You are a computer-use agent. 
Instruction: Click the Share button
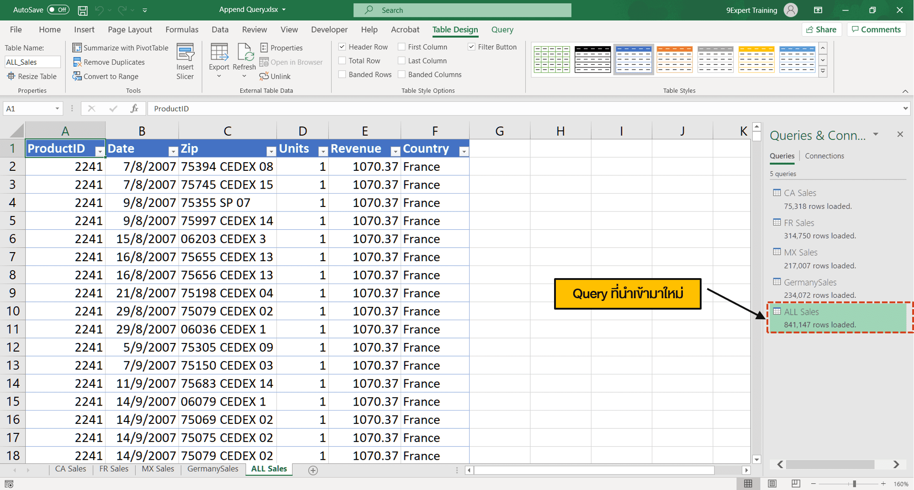821,29
